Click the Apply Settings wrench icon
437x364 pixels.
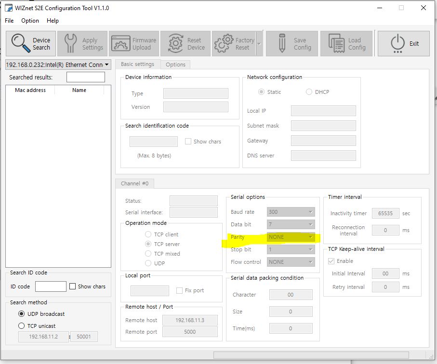click(70, 43)
